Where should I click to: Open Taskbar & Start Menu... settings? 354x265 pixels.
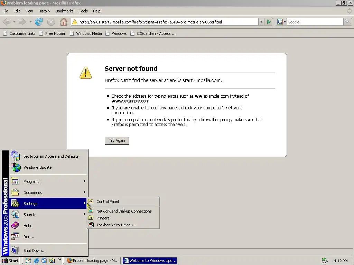[123, 225]
